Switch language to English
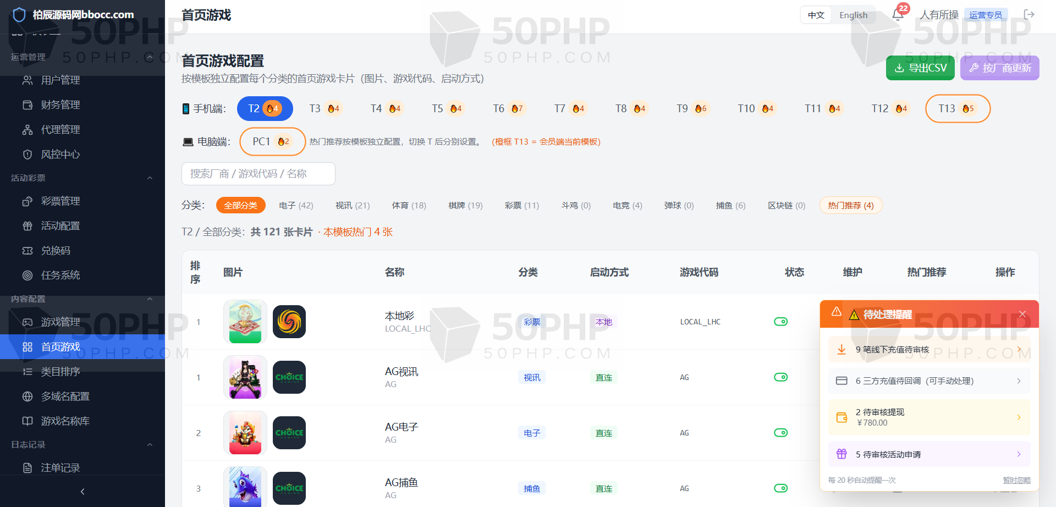Image resolution: width=1056 pixels, height=507 pixels. (853, 15)
